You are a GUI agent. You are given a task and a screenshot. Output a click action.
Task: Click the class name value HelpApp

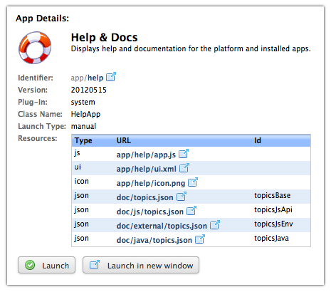[85, 114]
